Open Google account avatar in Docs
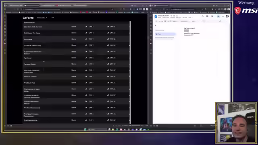 [227, 16]
